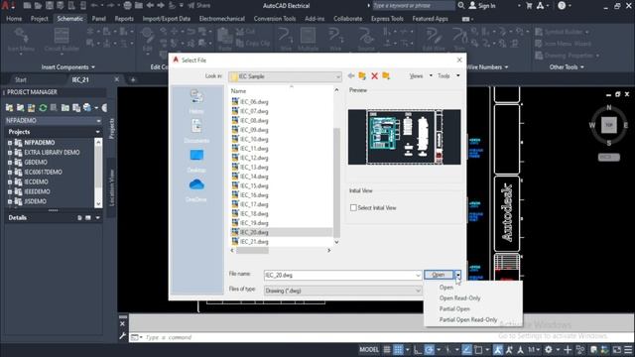Image resolution: width=635 pixels, height=357 pixels.
Task: Click the Up one level folder icon
Action: (x=362, y=75)
